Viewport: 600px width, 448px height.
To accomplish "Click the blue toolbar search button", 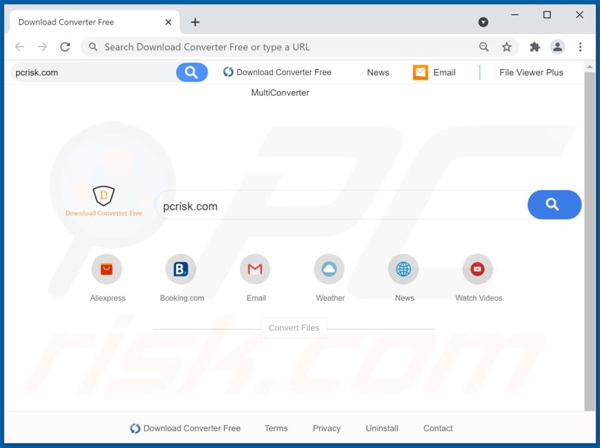I will 191,72.
